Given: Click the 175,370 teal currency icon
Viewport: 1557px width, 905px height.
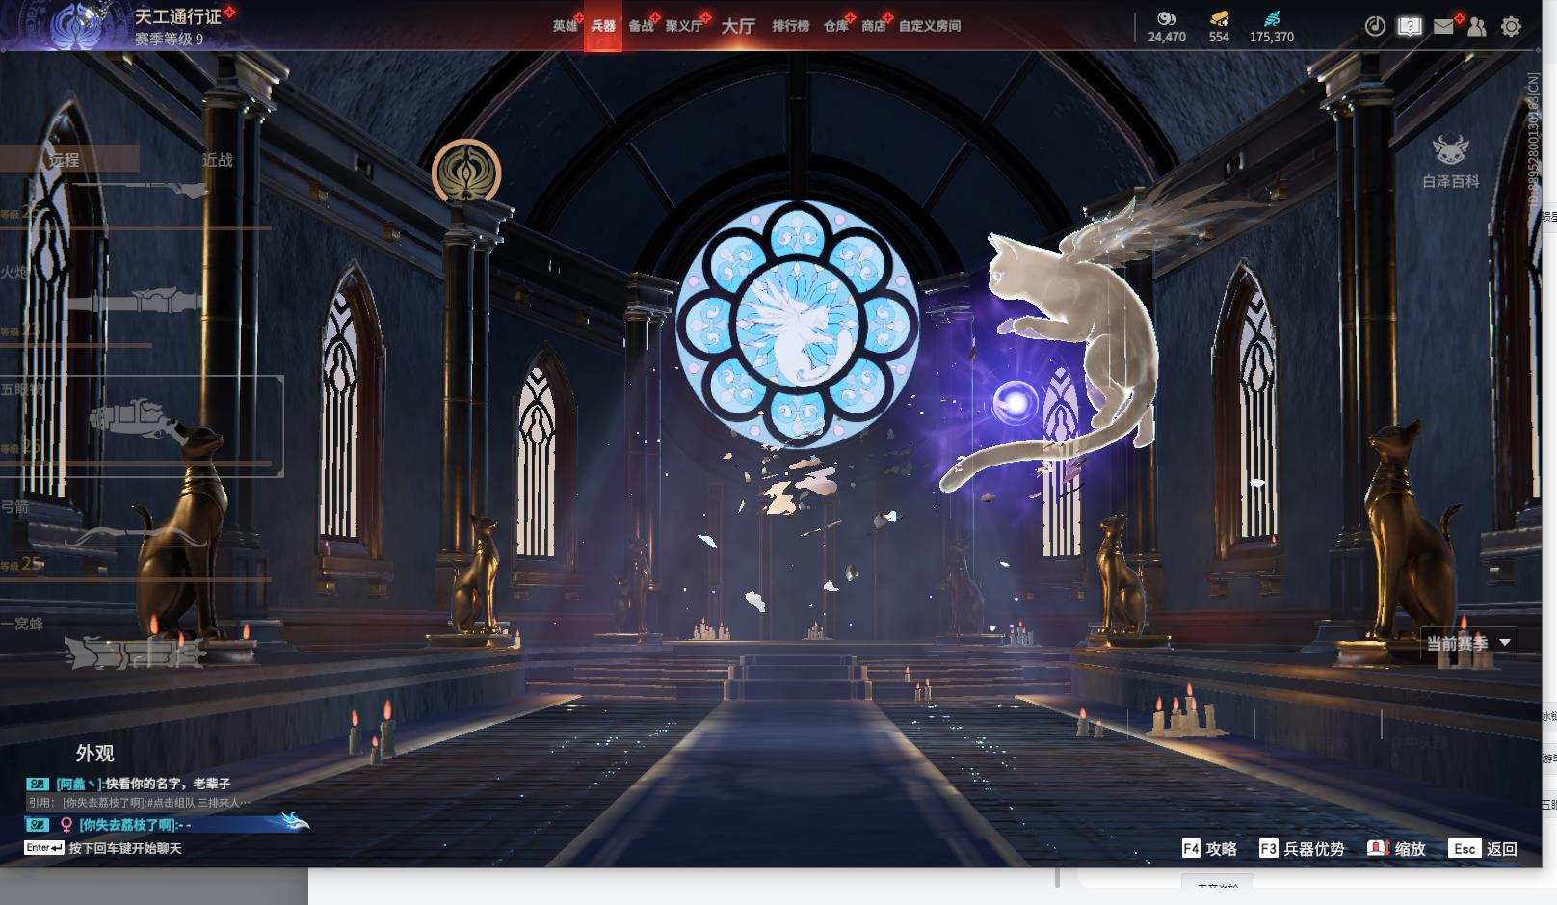Looking at the screenshot, I should (1272, 18).
